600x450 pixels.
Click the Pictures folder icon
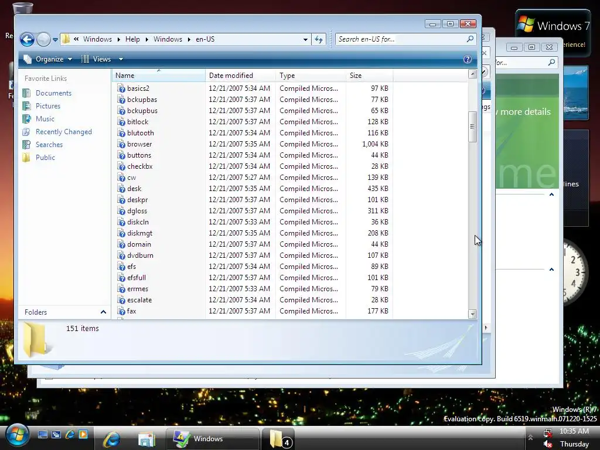point(26,106)
